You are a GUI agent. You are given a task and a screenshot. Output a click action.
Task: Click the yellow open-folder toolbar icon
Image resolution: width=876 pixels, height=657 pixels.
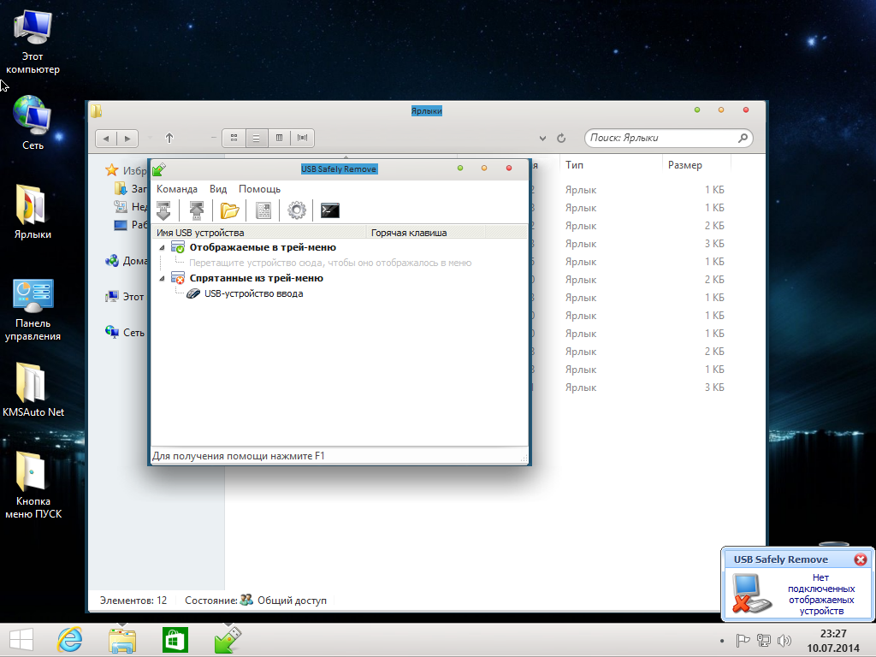click(229, 210)
